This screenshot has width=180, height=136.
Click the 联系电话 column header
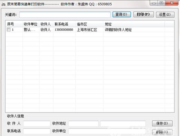64,24
